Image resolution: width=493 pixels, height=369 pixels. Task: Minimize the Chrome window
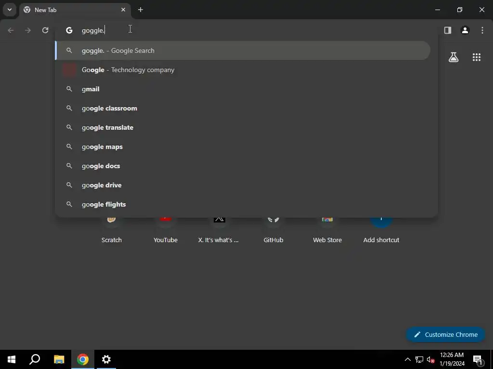[437, 10]
